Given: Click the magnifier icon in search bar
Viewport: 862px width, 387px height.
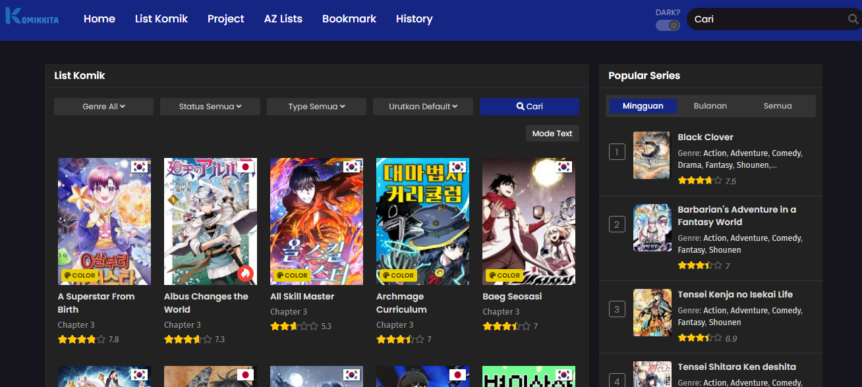Looking at the screenshot, I should 853,19.
